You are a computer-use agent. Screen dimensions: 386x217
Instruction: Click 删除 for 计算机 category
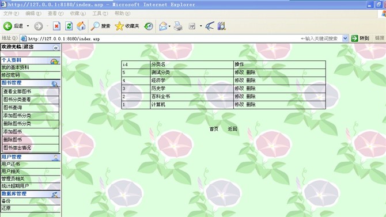[251, 105]
